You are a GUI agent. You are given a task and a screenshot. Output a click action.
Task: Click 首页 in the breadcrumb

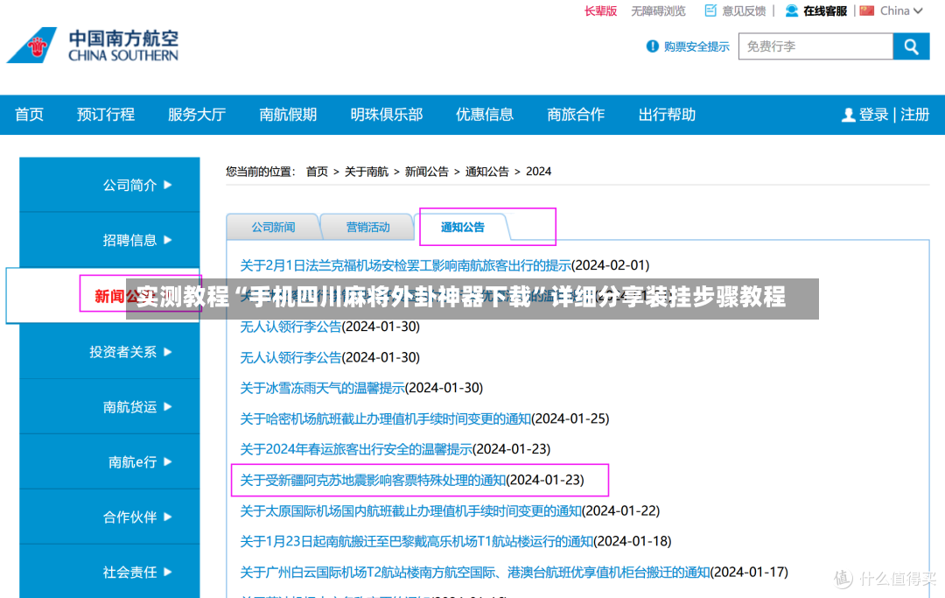(317, 172)
